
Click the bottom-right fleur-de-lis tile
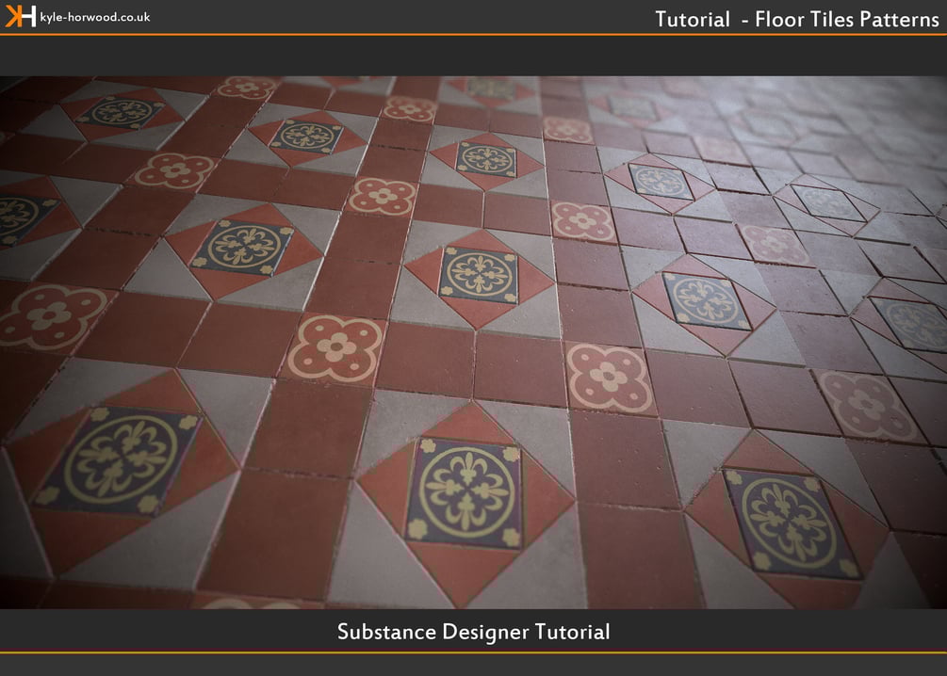click(x=790, y=523)
